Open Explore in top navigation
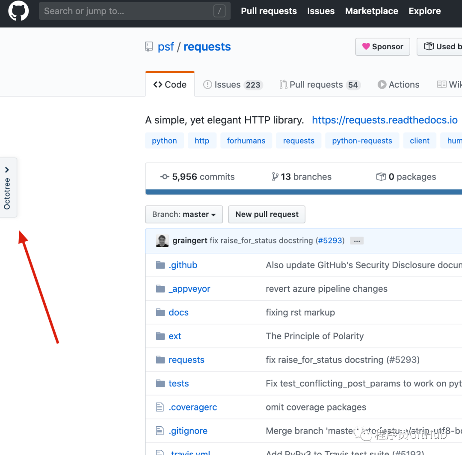 tap(425, 11)
